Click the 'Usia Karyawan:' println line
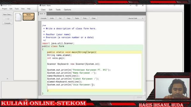Image resolution: width=191 pixels, height=107 pixels. (71, 85)
